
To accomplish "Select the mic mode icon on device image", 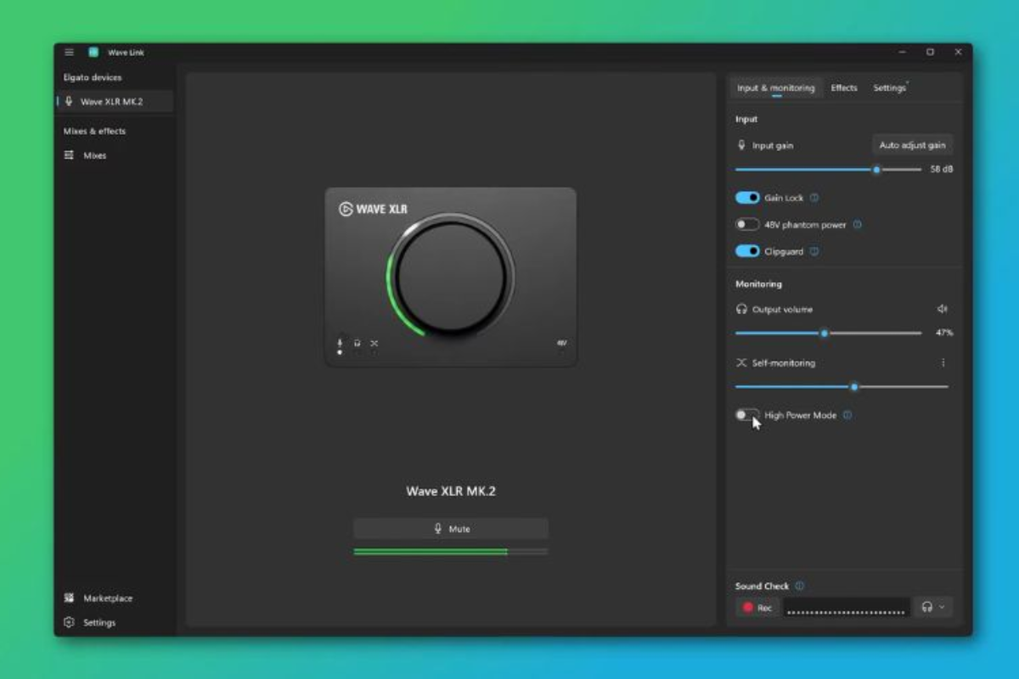I will (x=340, y=344).
